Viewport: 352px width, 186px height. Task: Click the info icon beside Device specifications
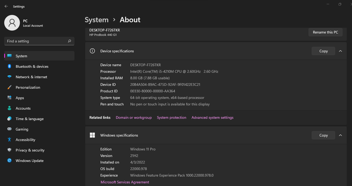pos(92,51)
